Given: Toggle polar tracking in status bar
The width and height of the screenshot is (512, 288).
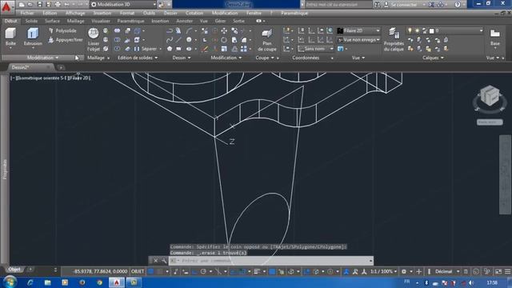Looking at the screenshot, I should coord(203,271).
